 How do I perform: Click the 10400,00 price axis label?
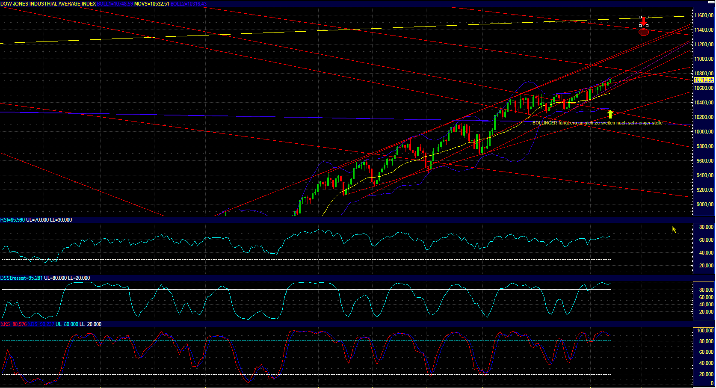click(x=704, y=103)
